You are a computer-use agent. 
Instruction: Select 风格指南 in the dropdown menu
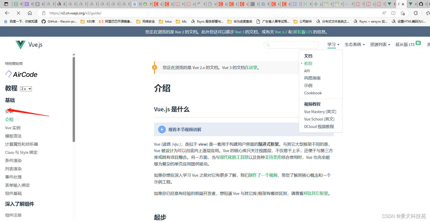(312, 78)
